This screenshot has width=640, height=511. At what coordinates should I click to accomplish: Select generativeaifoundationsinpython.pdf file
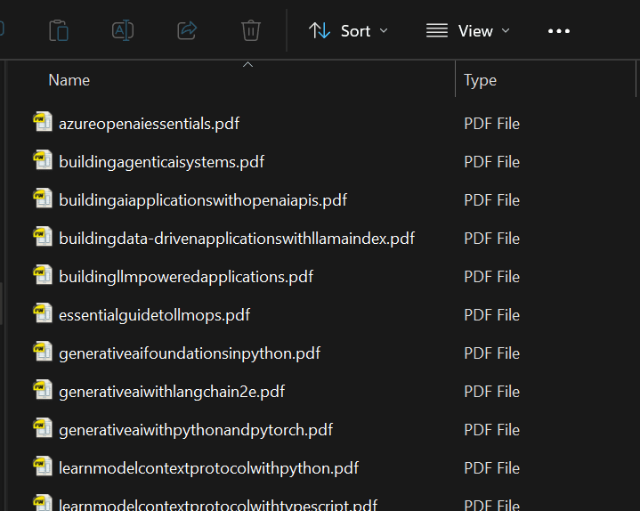190,353
